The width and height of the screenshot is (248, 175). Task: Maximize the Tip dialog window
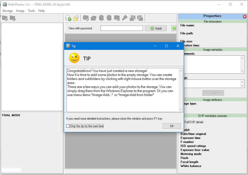[x=167, y=46]
